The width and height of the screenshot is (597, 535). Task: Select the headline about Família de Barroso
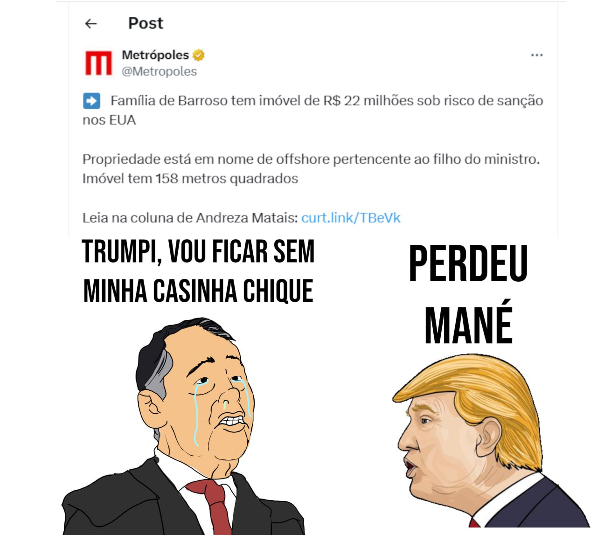pos(313,110)
